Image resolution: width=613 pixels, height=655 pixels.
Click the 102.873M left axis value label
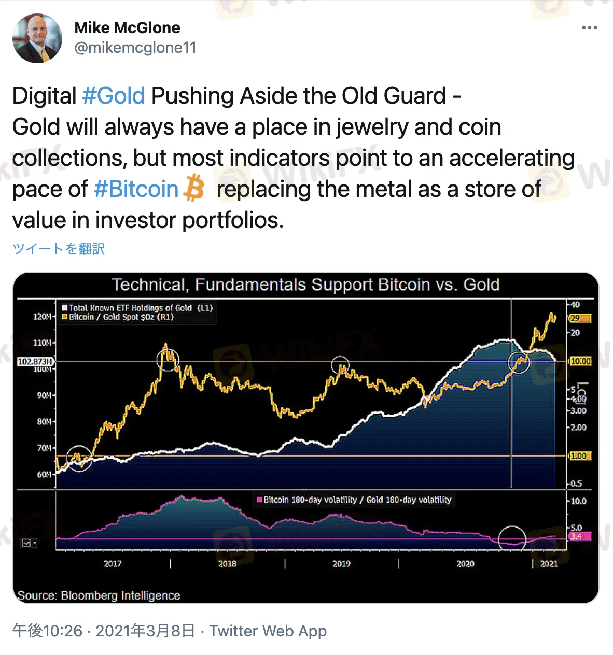pos(35,361)
